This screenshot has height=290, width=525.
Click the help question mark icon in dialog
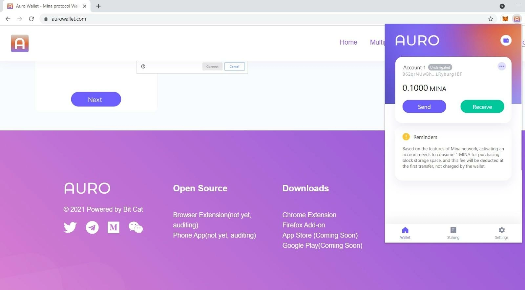[x=143, y=66]
